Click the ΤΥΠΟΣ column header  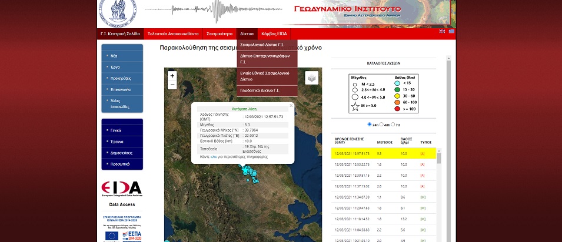426,143
